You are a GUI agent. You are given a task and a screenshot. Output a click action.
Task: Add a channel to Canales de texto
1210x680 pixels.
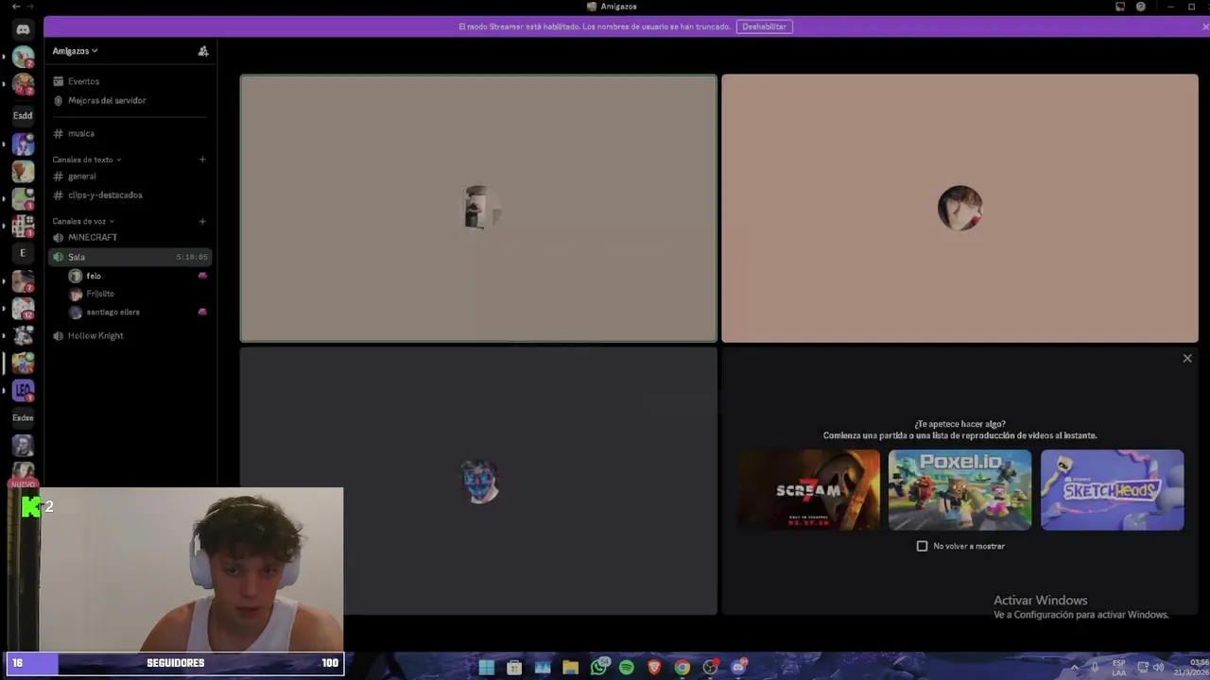coord(202,160)
